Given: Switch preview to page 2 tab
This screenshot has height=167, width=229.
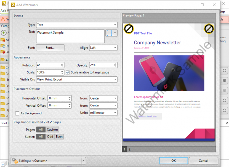Looking at the screenshot, I should pos(130,149).
